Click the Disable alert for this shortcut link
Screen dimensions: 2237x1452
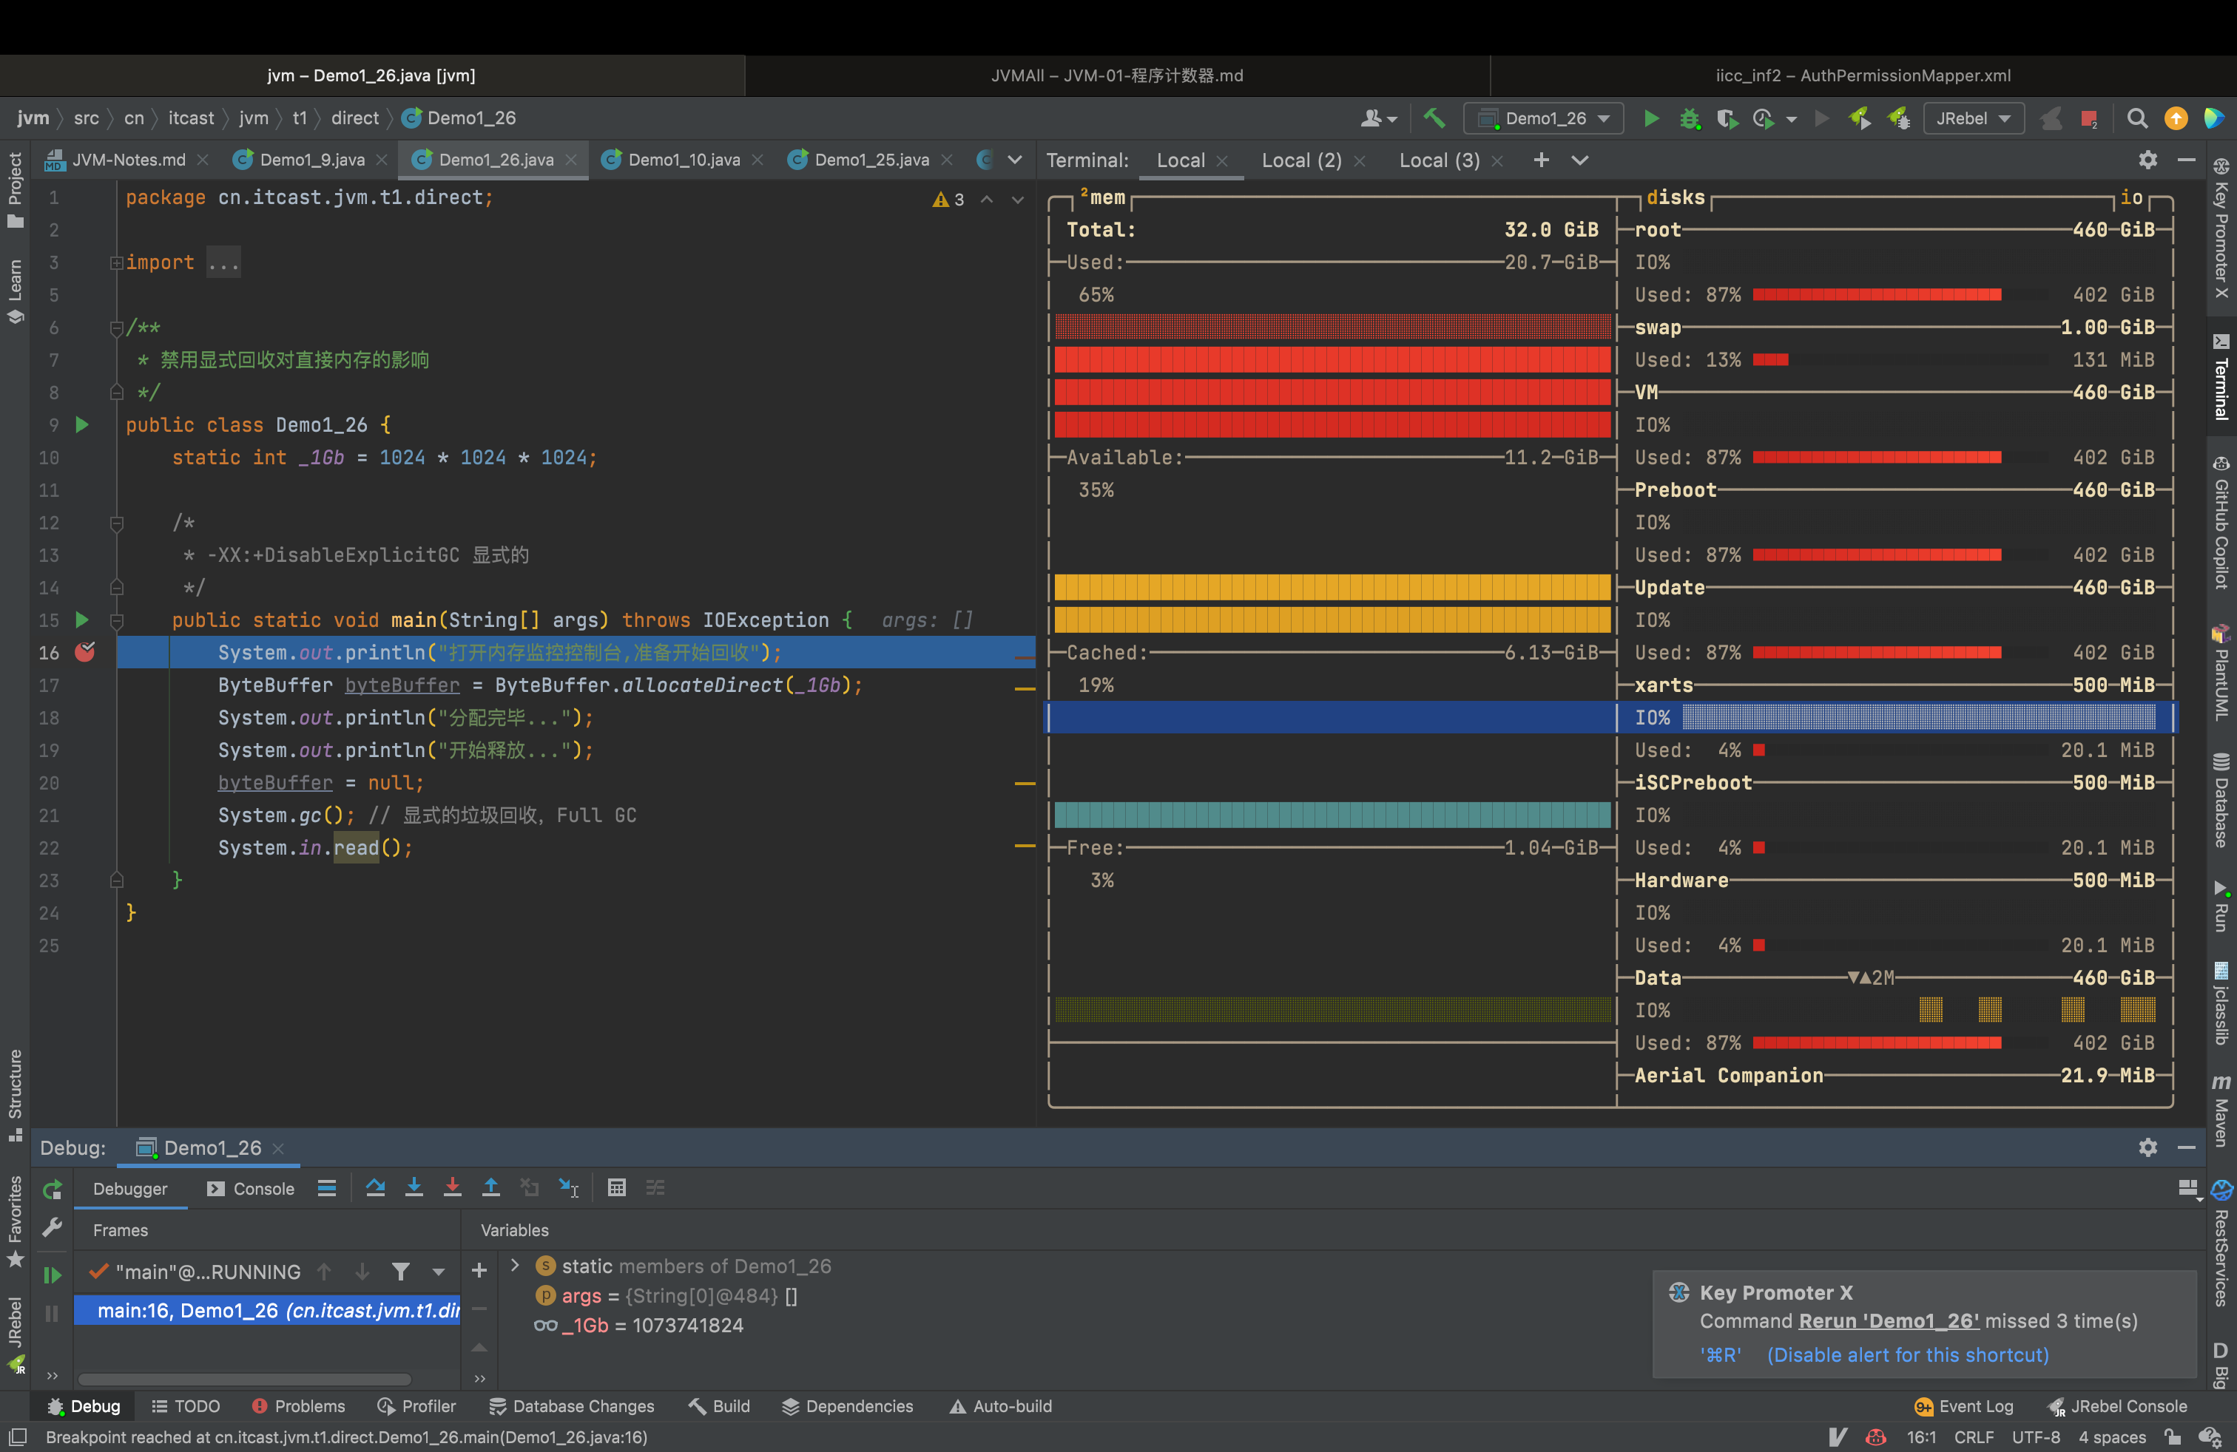coord(1907,1354)
